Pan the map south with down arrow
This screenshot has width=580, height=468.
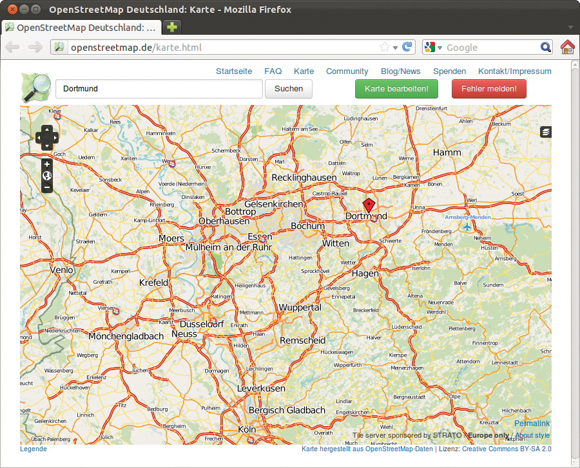[46, 146]
